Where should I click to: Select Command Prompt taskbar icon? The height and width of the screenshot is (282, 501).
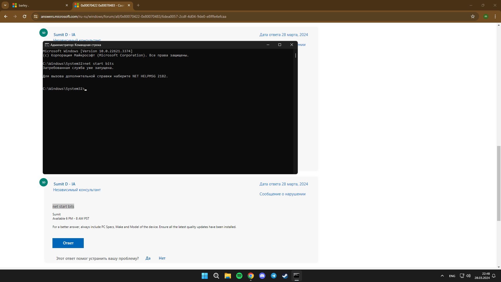pyautogui.click(x=296, y=276)
